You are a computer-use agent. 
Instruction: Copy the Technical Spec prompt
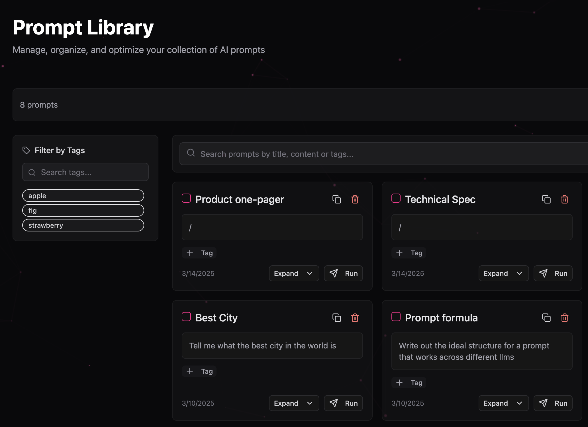(x=546, y=199)
